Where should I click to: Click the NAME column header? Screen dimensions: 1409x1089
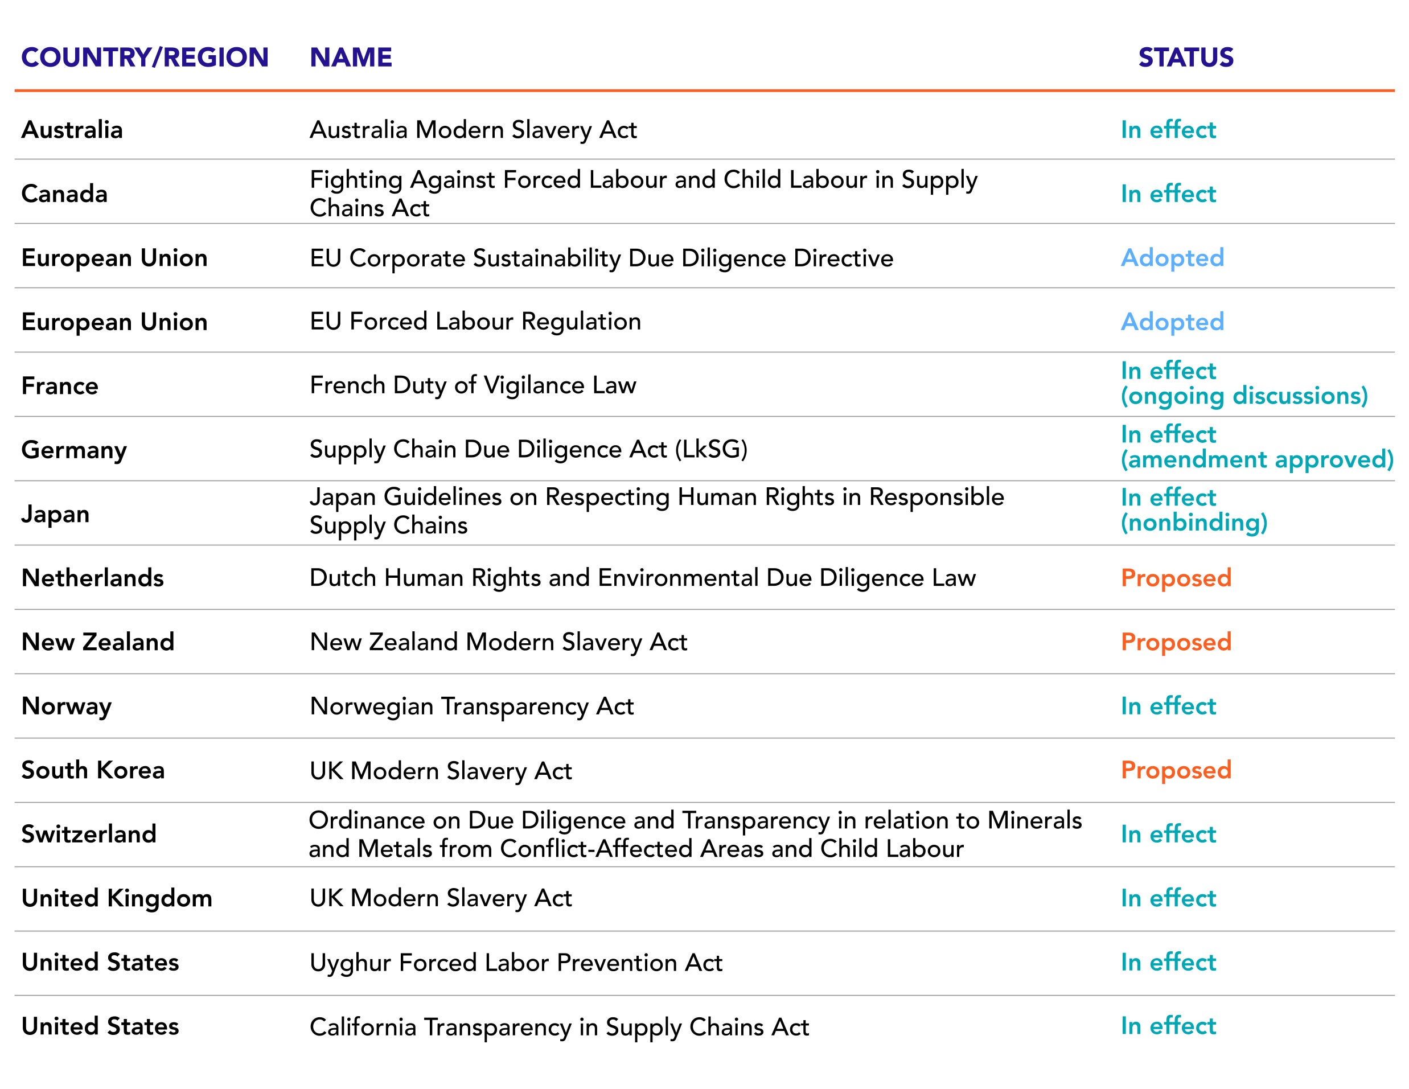click(x=350, y=57)
